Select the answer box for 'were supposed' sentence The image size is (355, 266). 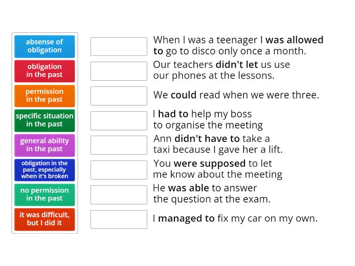click(118, 170)
